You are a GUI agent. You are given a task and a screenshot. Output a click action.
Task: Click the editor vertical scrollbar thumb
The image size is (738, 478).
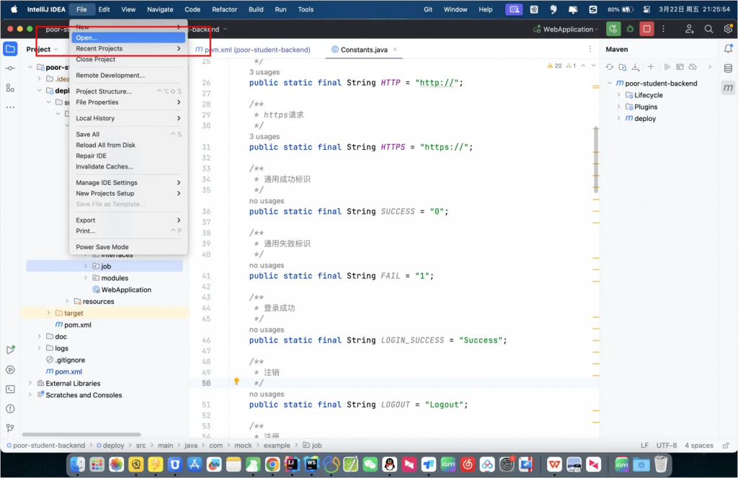pos(596,158)
